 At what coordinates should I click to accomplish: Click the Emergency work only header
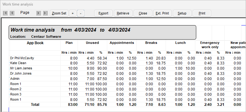pos(210,45)
